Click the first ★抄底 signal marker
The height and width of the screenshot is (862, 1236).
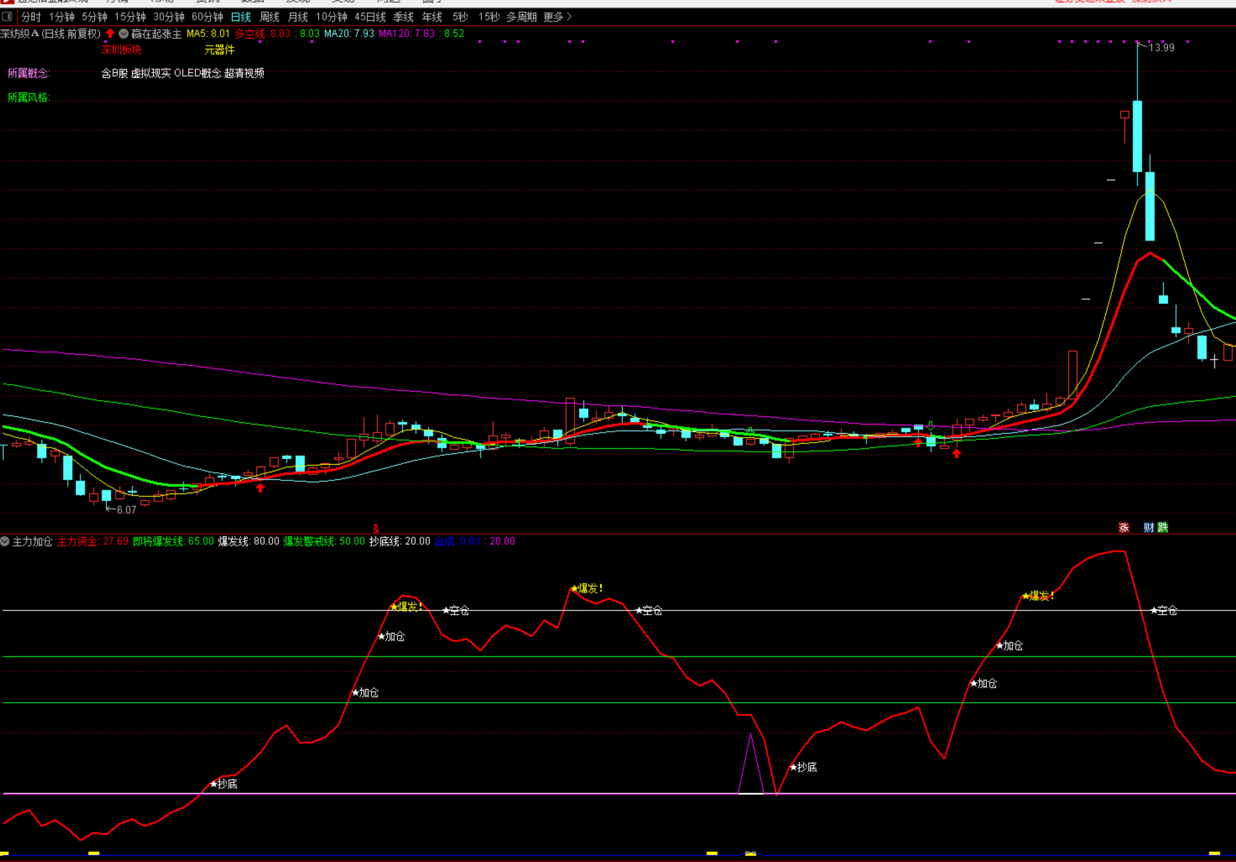pyautogui.click(x=224, y=784)
